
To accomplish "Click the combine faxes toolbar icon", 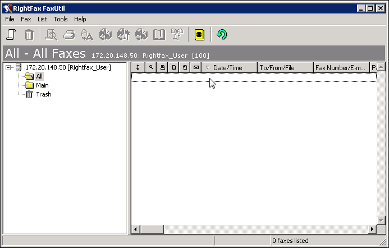I will (x=177, y=34).
